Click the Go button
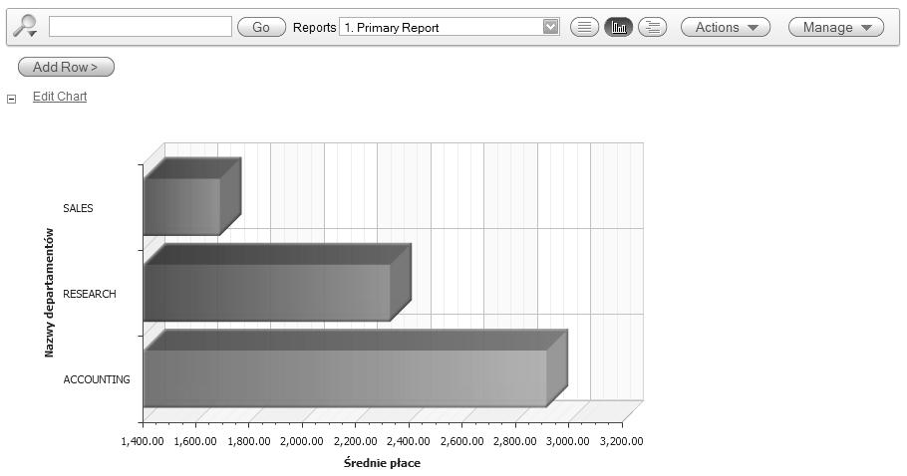This screenshot has height=476, width=907. click(261, 27)
